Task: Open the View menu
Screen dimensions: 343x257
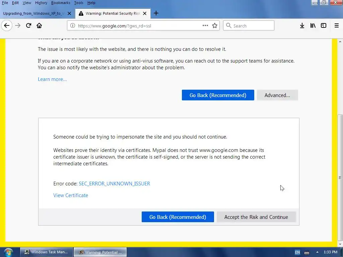Action: [27, 3]
